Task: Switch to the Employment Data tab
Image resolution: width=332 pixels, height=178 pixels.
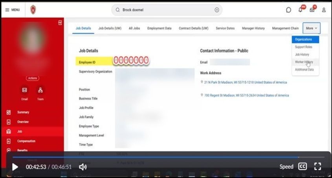Action: tap(159, 28)
